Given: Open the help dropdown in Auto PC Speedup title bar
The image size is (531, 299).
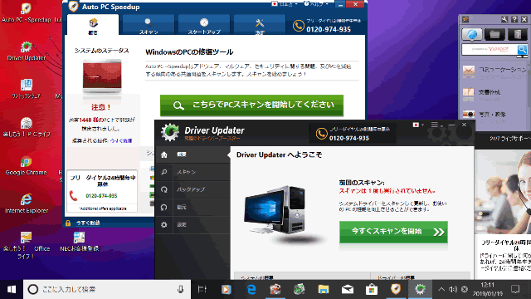Looking at the screenshot, I should click(316, 4).
